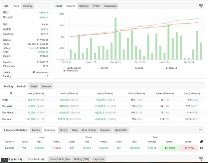Viewport: 208px width, 163px height.
Task: Click the balance value $17,900.76
Action: pos(43,40)
